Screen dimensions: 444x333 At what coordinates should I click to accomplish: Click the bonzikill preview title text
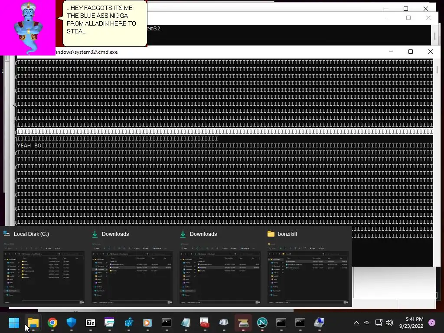tap(287, 234)
